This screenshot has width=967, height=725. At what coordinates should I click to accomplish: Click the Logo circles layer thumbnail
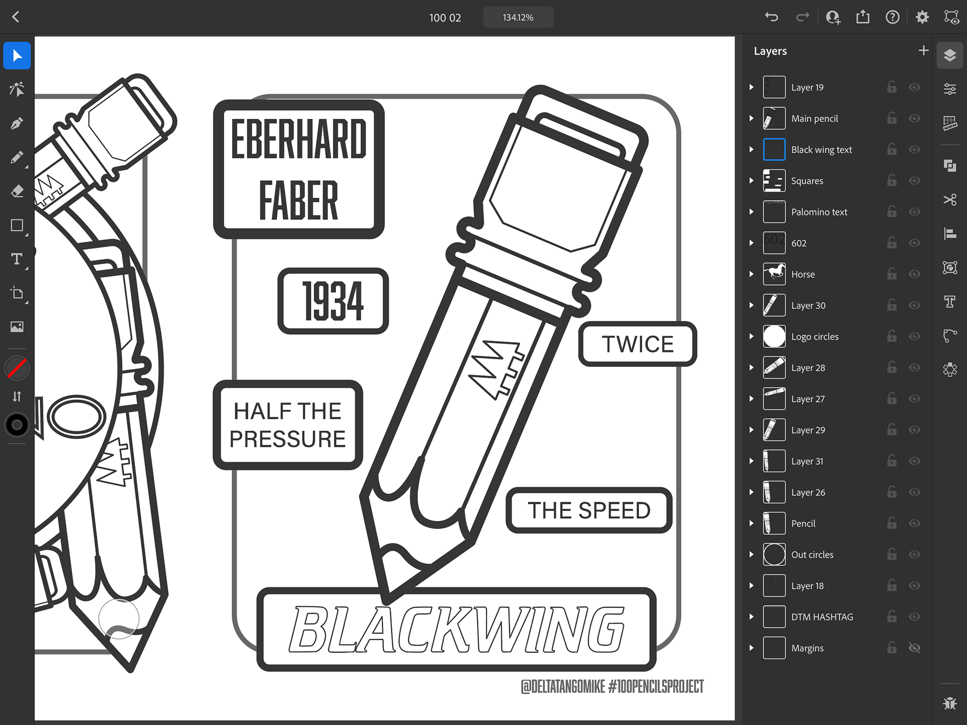pos(774,337)
